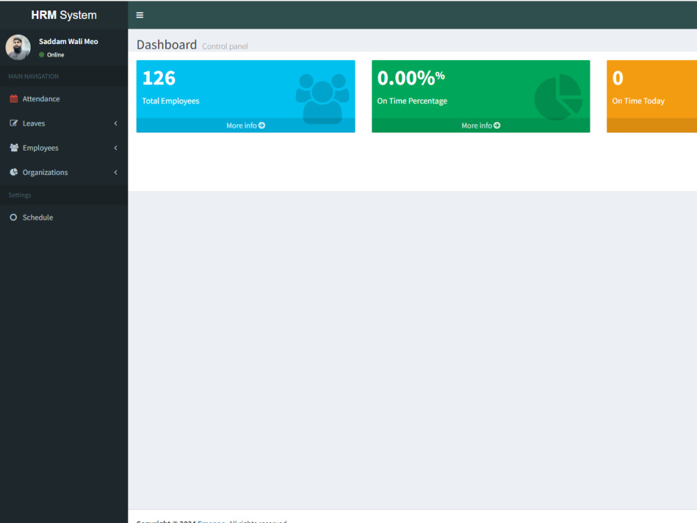Image resolution: width=697 pixels, height=523 pixels.
Task: Click the Control panel subtitle
Action: point(225,46)
